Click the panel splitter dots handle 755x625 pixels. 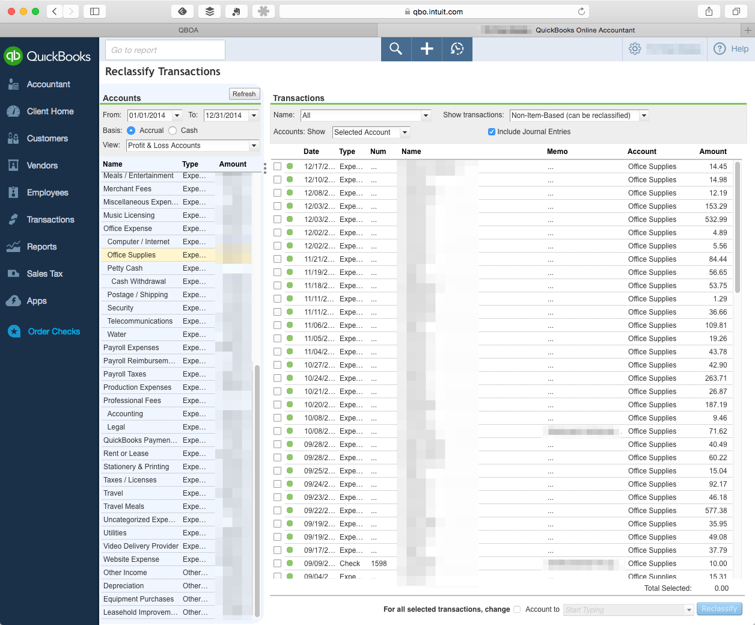pyautogui.click(x=265, y=168)
